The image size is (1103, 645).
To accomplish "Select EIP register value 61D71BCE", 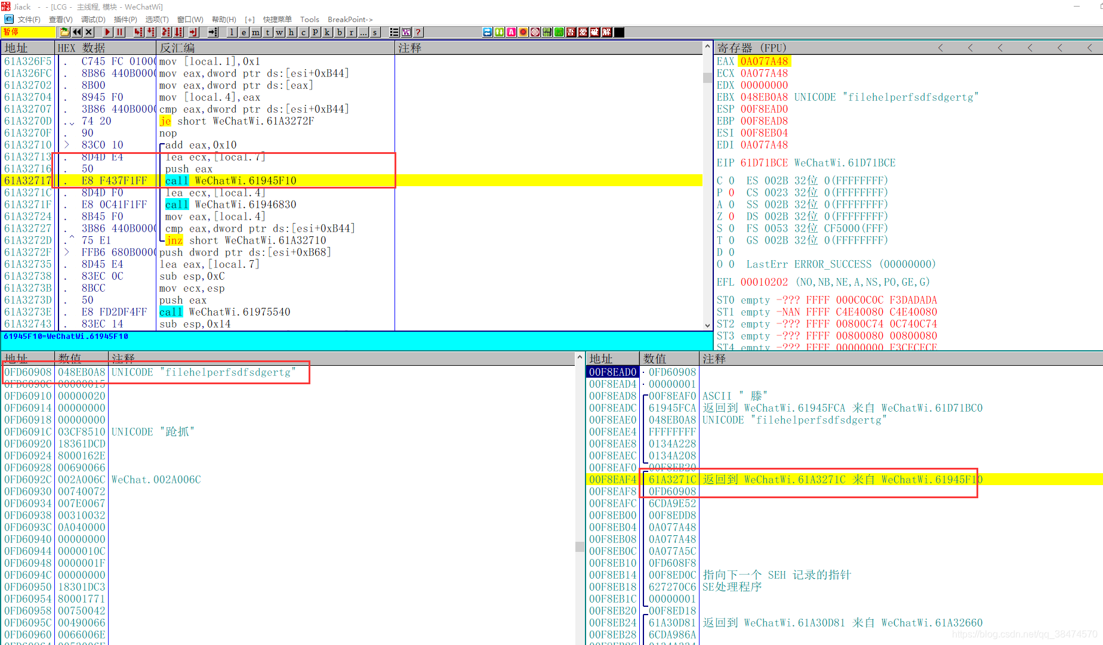I will tap(765, 163).
